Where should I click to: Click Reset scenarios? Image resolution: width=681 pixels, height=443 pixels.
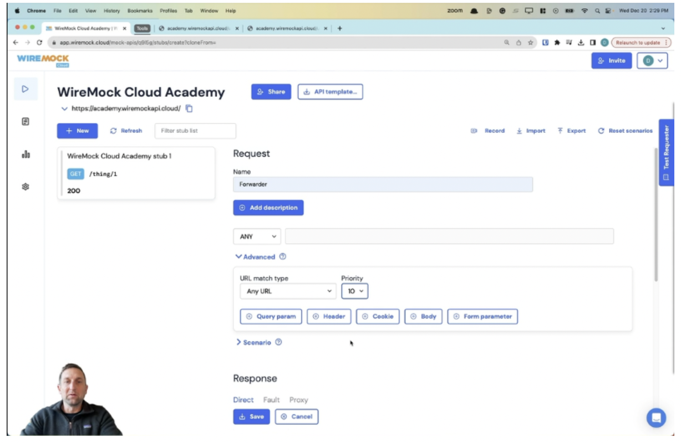[626, 131]
